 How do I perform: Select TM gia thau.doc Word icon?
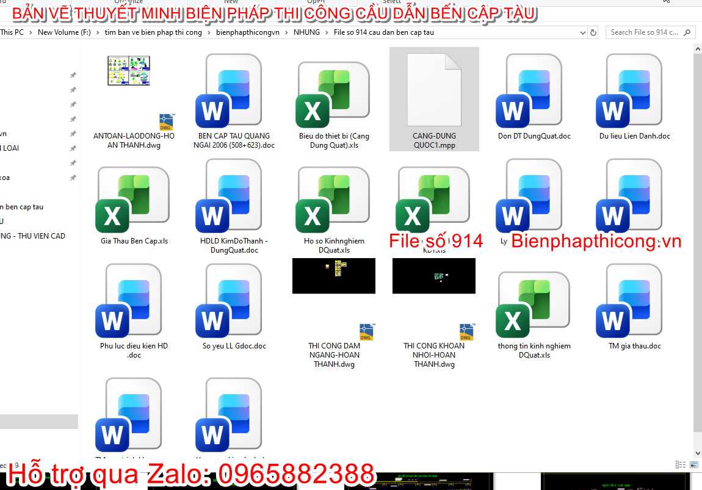[629, 300]
